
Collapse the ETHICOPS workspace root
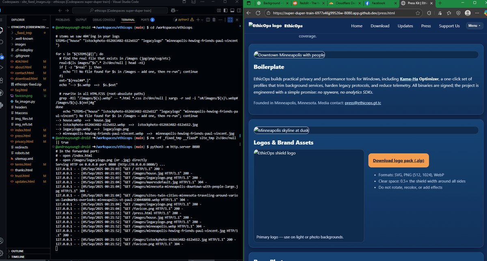(28, 27)
